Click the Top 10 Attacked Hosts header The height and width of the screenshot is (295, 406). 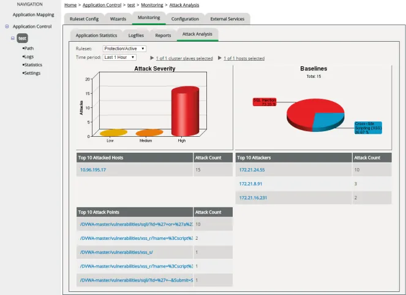pos(135,158)
